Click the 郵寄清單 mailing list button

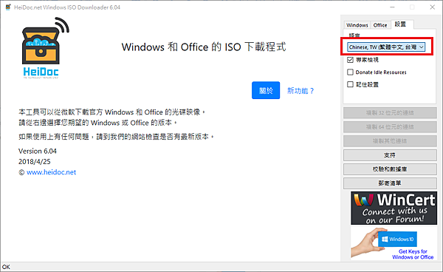[x=390, y=183]
